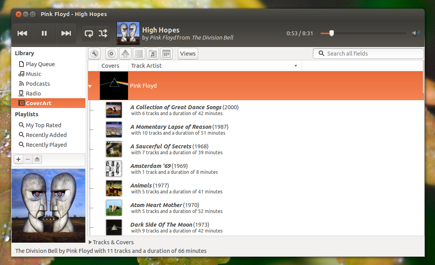Click the Atom Heart Mother cover thumbnail
Viewport: 435px width, 265px height.
[114, 208]
